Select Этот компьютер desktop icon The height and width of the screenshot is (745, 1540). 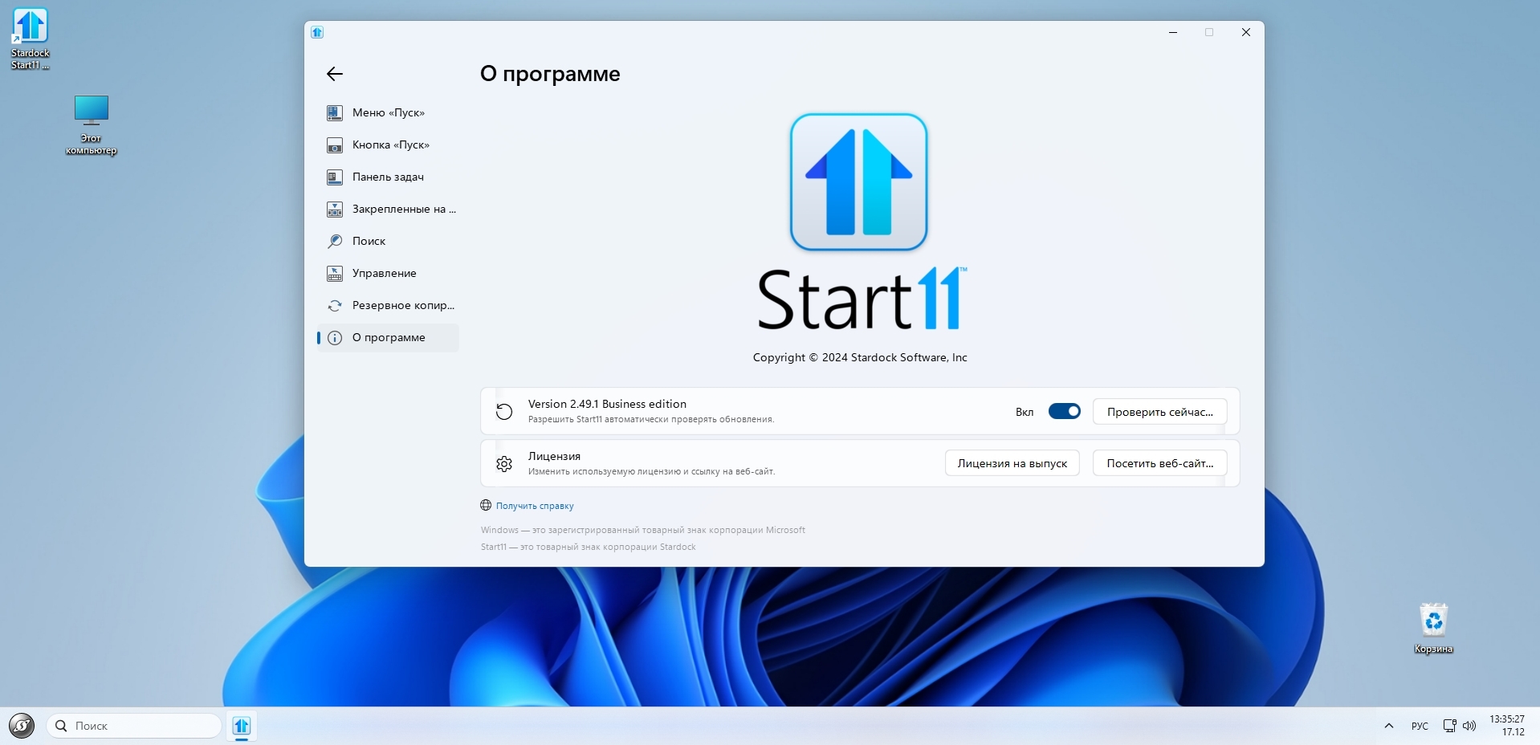coord(91,124)
